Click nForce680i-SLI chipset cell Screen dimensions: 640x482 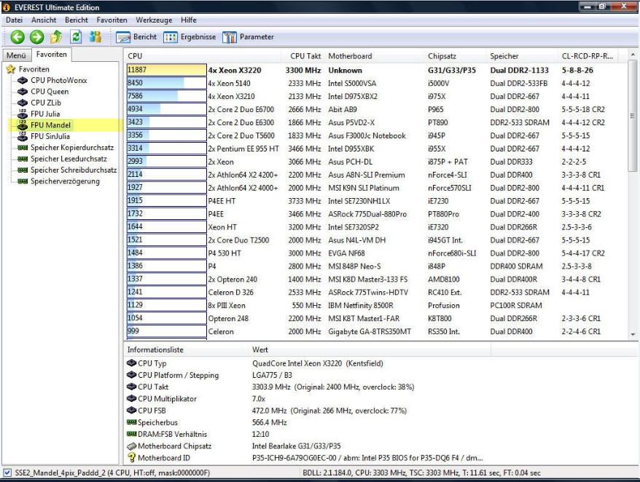452,253
